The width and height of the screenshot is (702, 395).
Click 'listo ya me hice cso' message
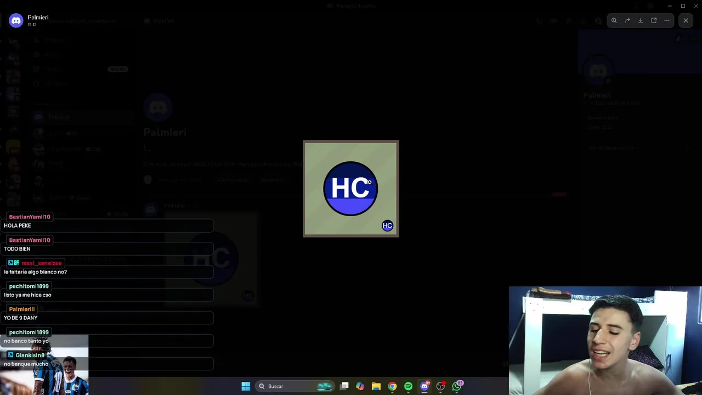click(27, 295)
